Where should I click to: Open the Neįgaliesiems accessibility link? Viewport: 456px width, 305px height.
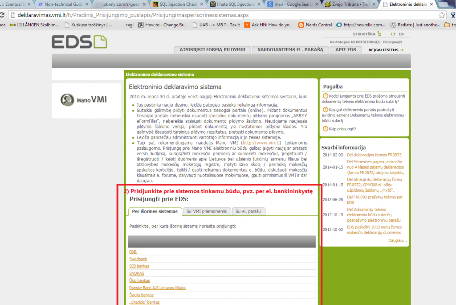point(385,50)
